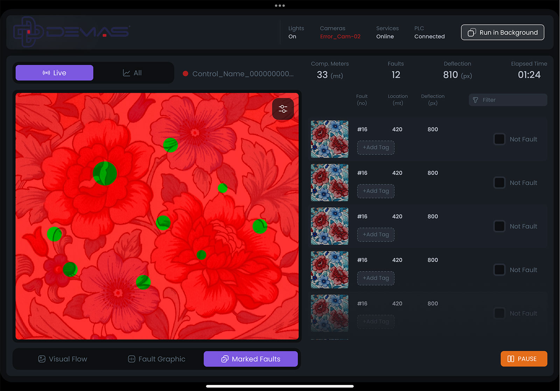560x391 pixels.
Task: Add a tag to the first fault
Action: (376, 147)
